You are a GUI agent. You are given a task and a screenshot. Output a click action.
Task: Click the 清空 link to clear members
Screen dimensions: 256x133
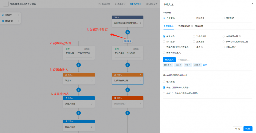coord(205,65)
